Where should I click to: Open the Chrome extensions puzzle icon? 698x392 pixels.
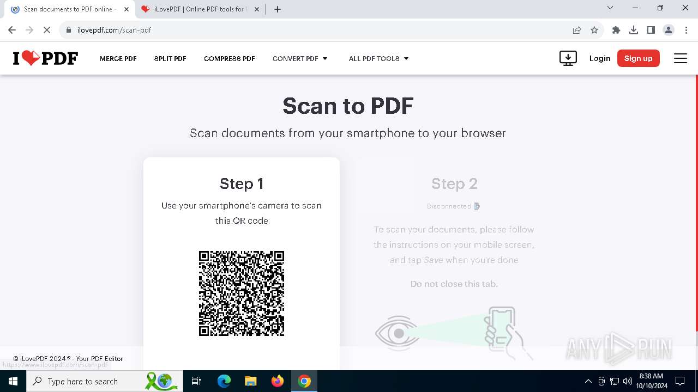coord(616,30)
